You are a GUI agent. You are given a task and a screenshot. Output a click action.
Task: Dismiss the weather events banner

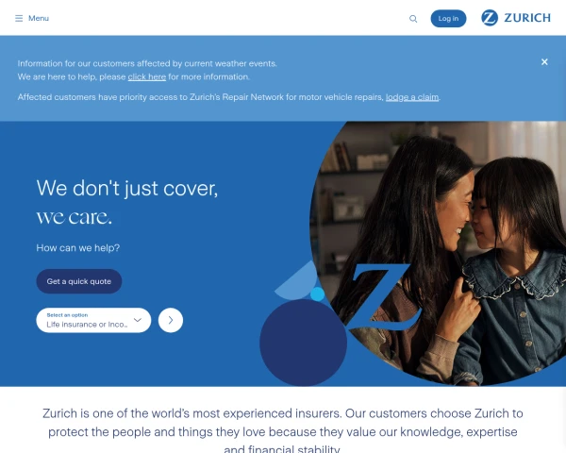pyautogui.click(x=544, y=61)
